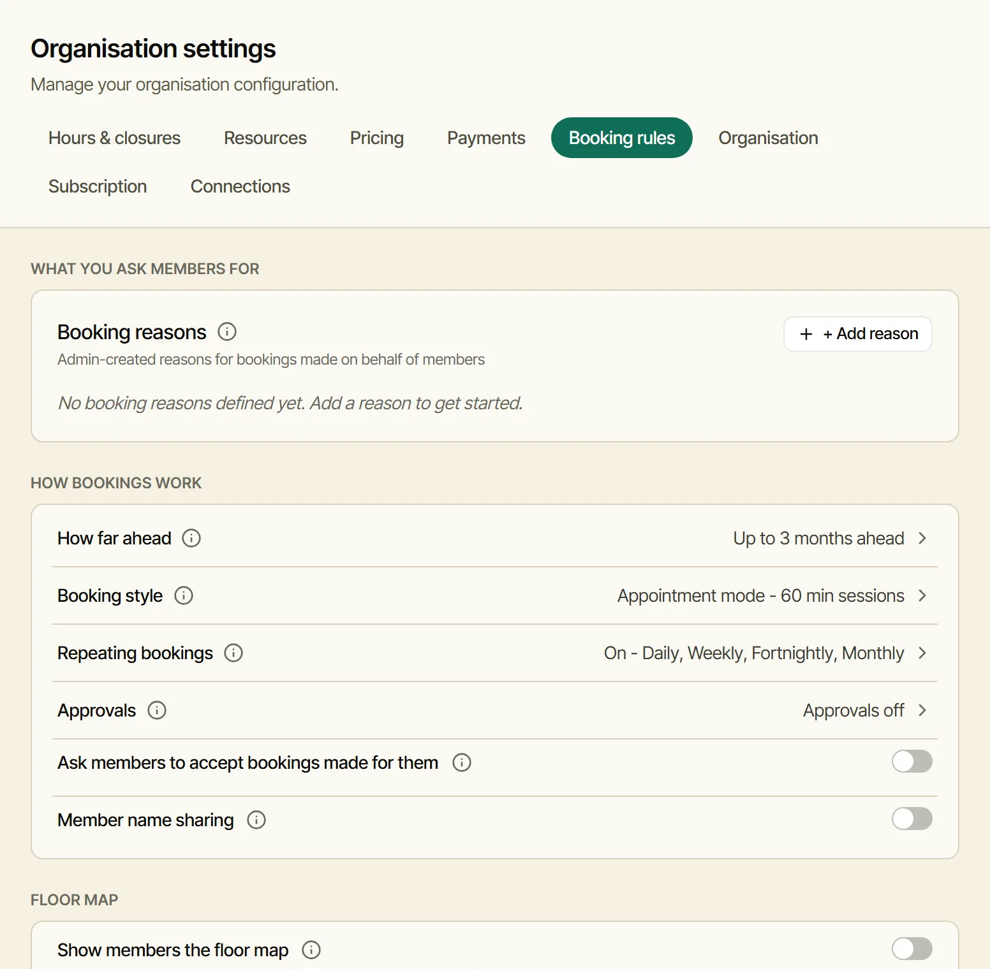Viewport: 990px width, 969px height.
Task: Click the 'Repeating bookings' label
Action: [x=135, y=653]
